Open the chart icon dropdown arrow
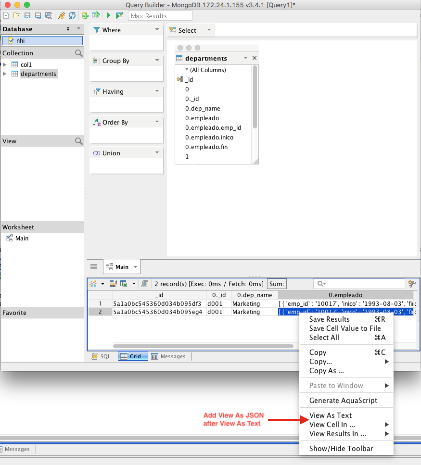Image resolution: width=421 pixels, height=465 pixels. tap(102, 284)
